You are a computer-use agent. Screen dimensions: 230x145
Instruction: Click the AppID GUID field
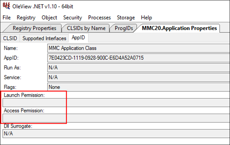click(x=139, y=58)
